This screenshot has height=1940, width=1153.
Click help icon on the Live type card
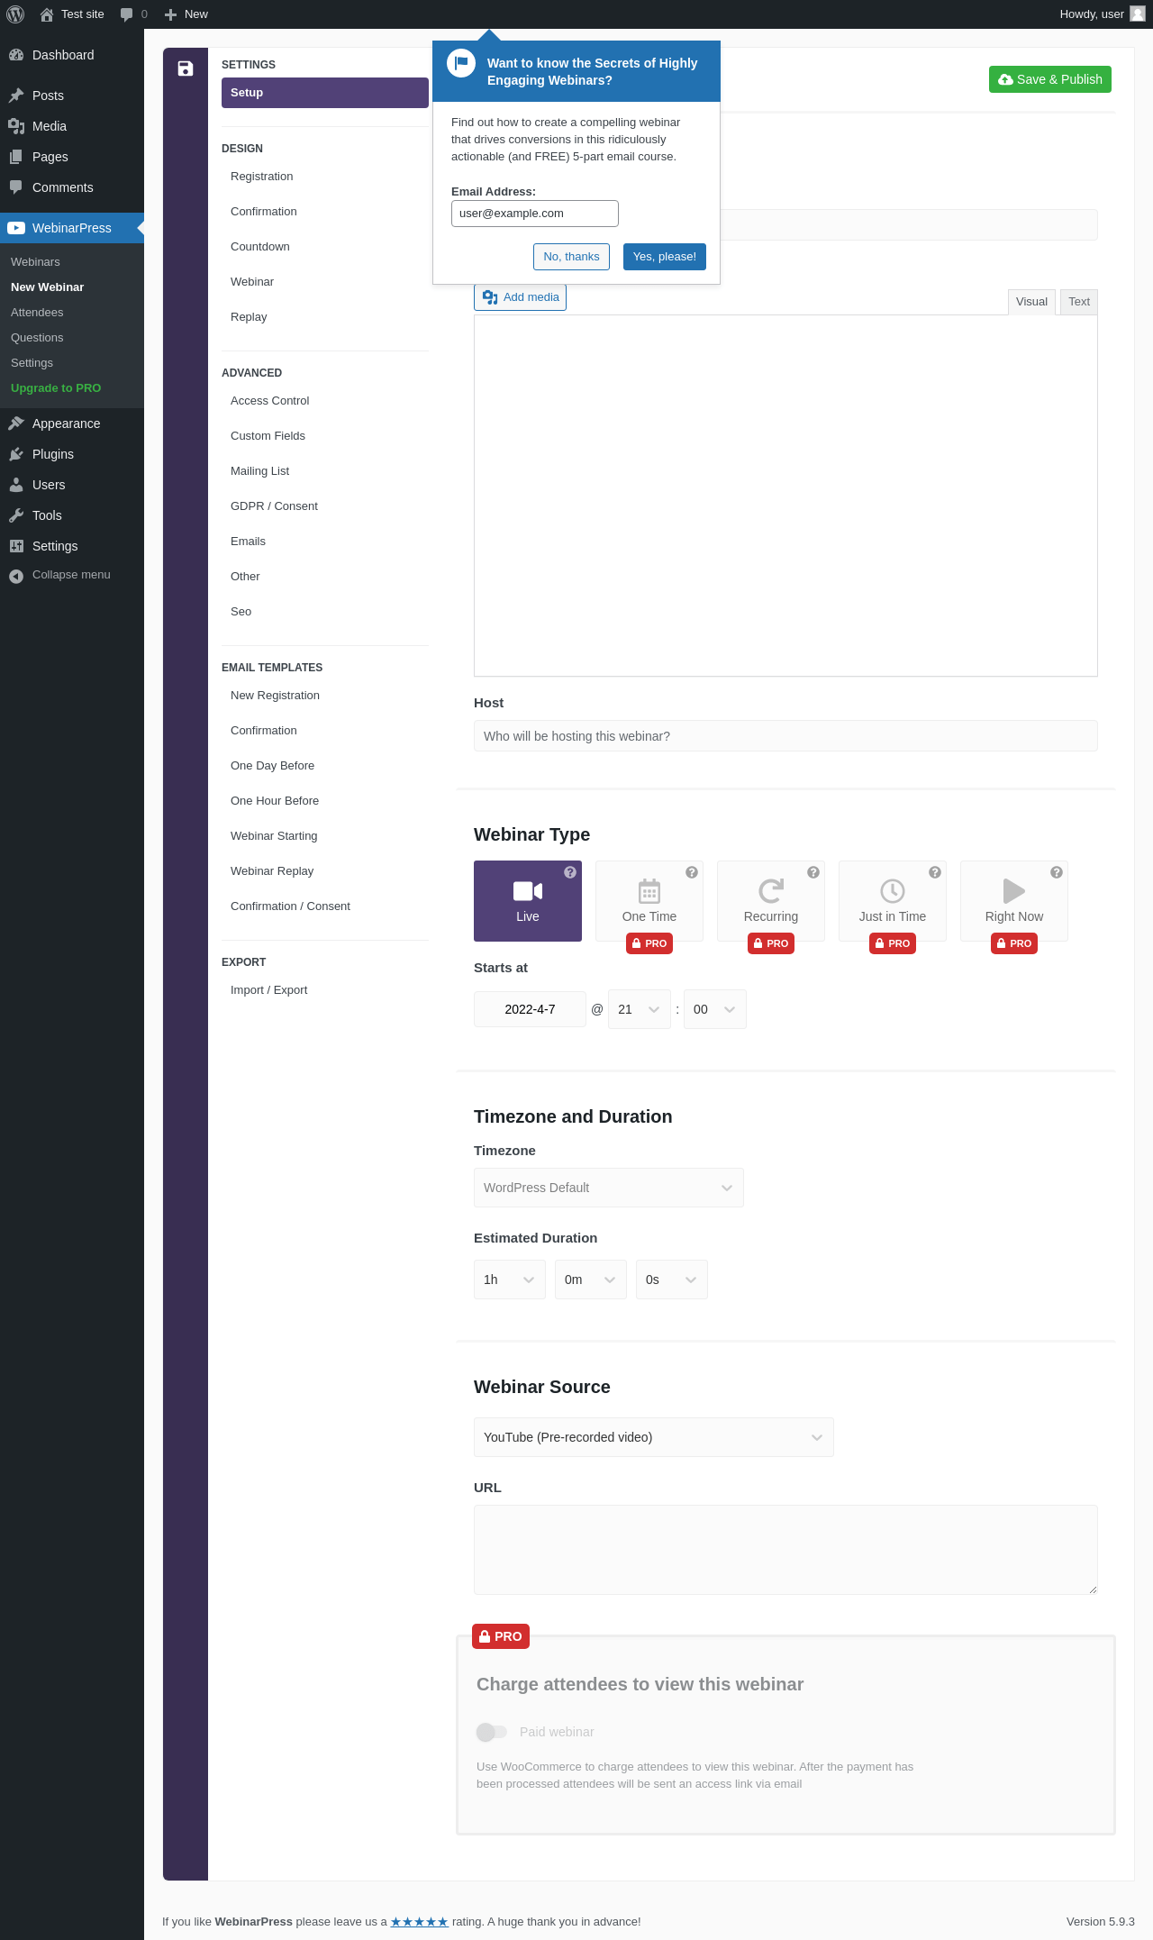click(x=570, y=872)
